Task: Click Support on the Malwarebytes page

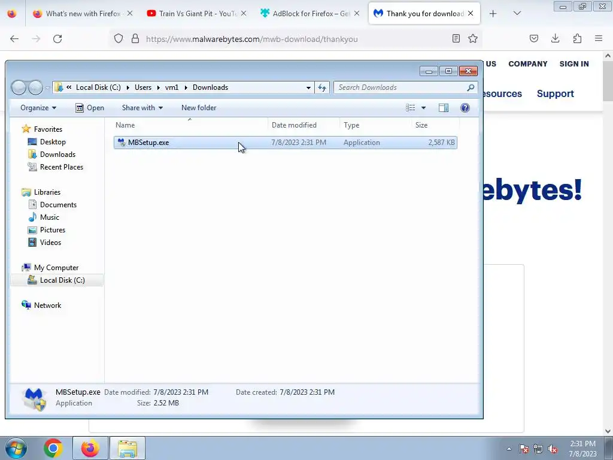Action: [555, 94]
